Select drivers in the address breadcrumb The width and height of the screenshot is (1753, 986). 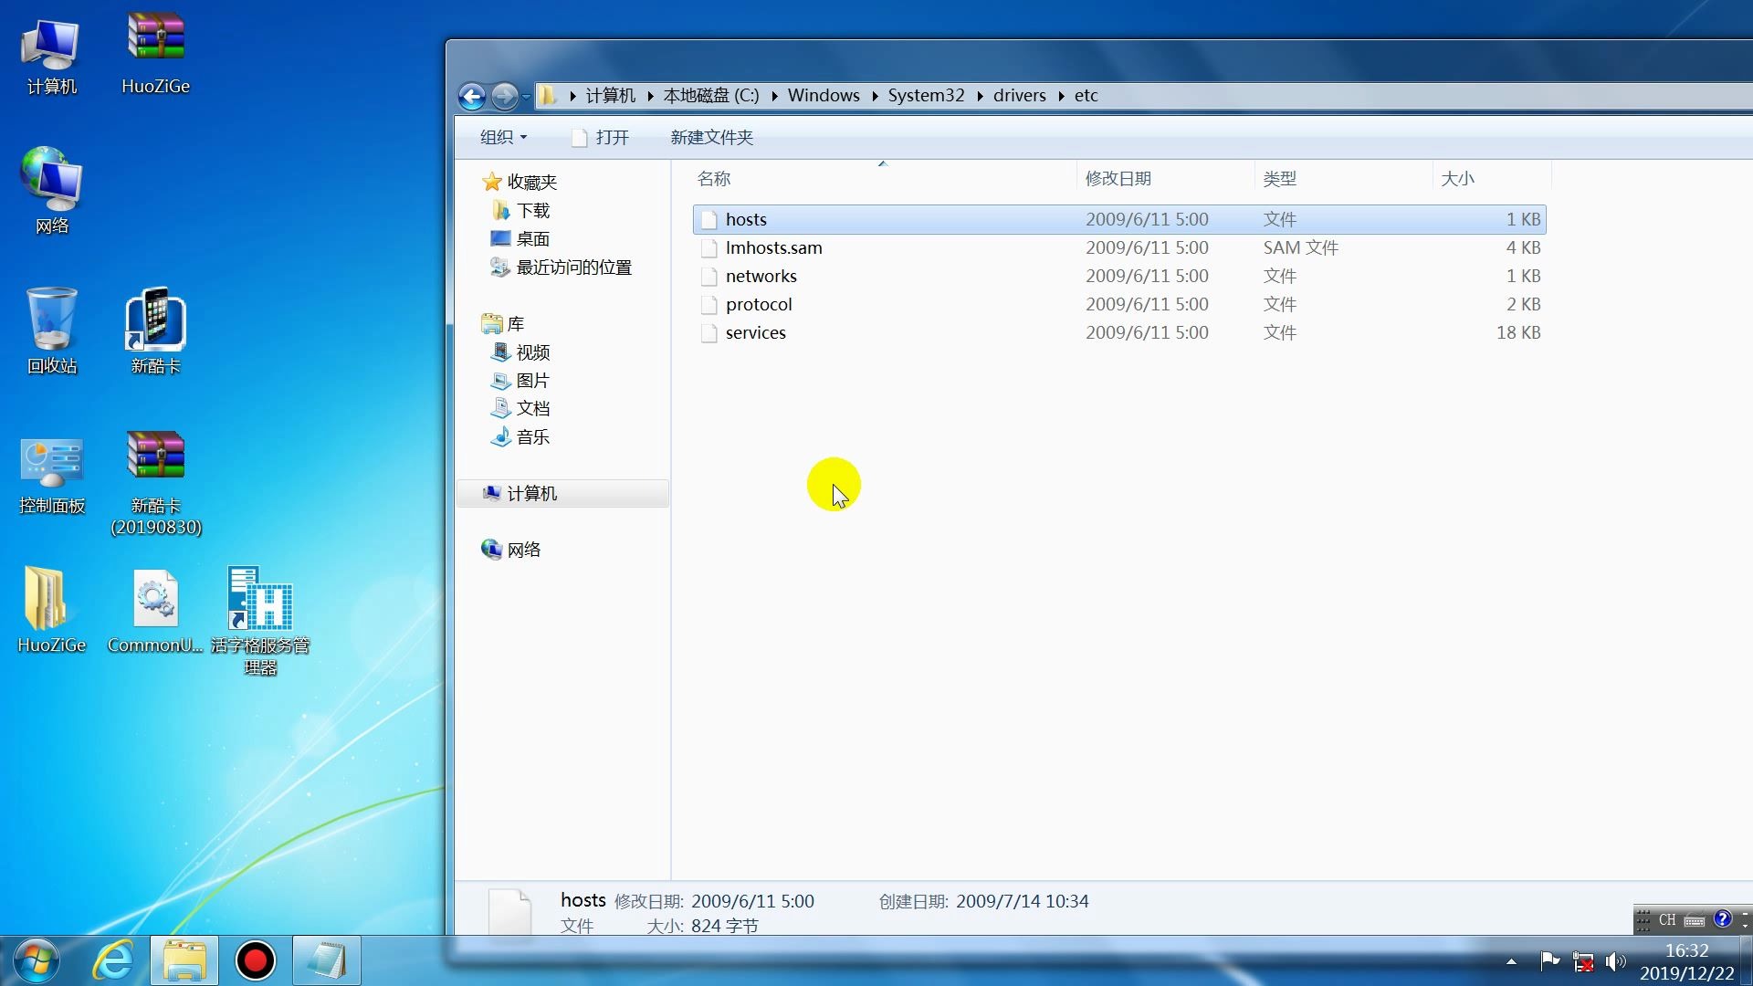click(x=1020, y=95)
